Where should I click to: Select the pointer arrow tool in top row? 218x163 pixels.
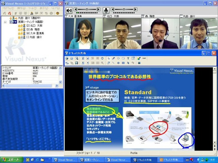point(109,58)
